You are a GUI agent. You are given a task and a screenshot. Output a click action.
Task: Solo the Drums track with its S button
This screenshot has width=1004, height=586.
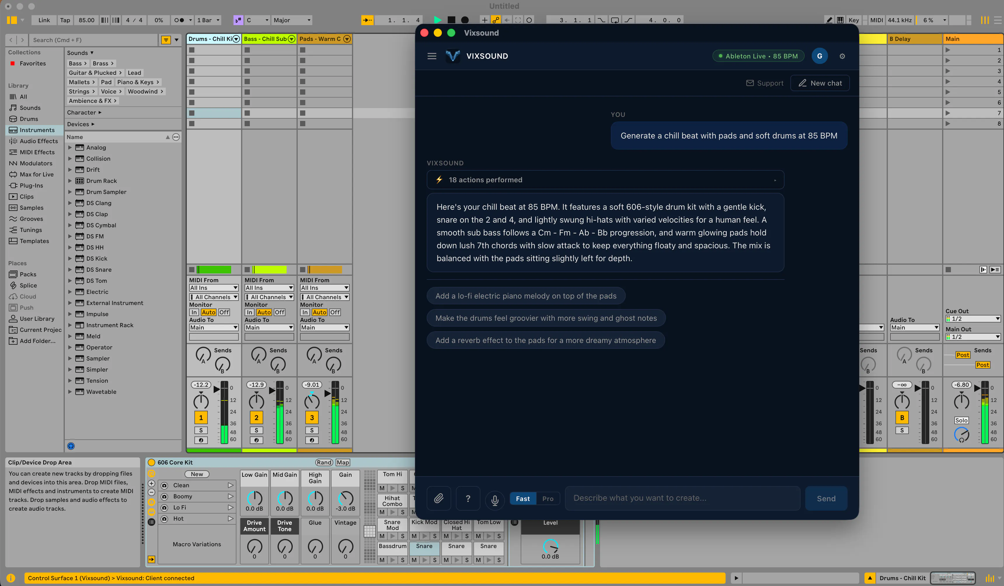coord(201,431)
